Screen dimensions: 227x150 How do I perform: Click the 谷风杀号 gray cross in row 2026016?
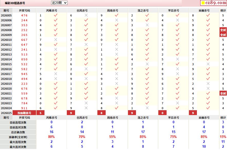click(x=86, y=69)
